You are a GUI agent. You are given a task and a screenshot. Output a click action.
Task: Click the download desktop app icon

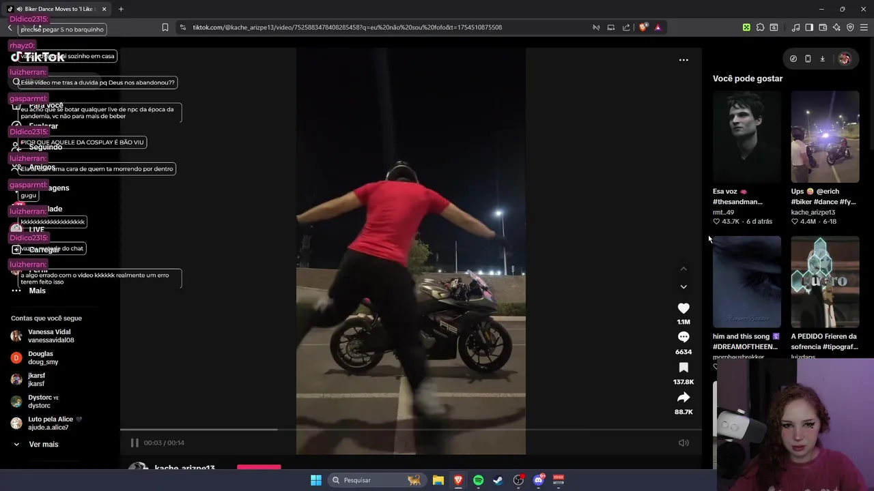point(822,59)
